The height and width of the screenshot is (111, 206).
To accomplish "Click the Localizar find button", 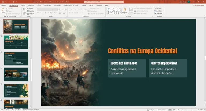I will (x=158, y=8).
